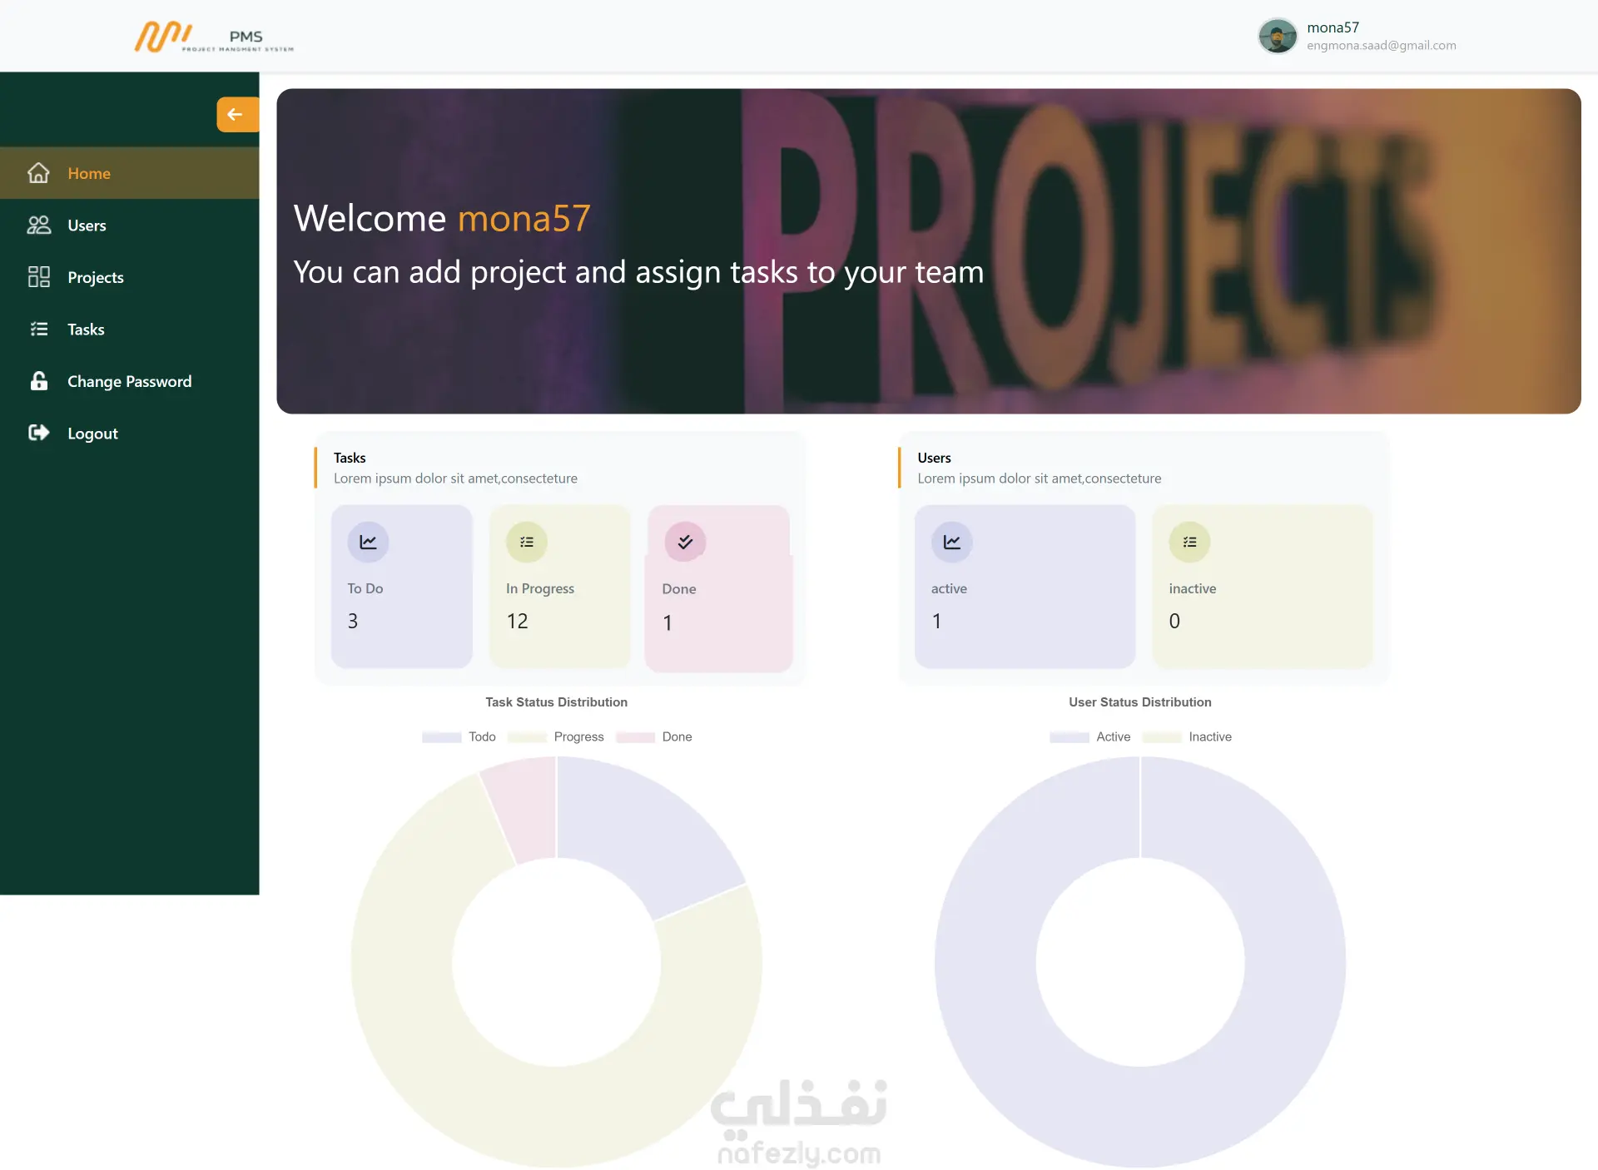Click the PMS logo in header

tap(214, 37)
